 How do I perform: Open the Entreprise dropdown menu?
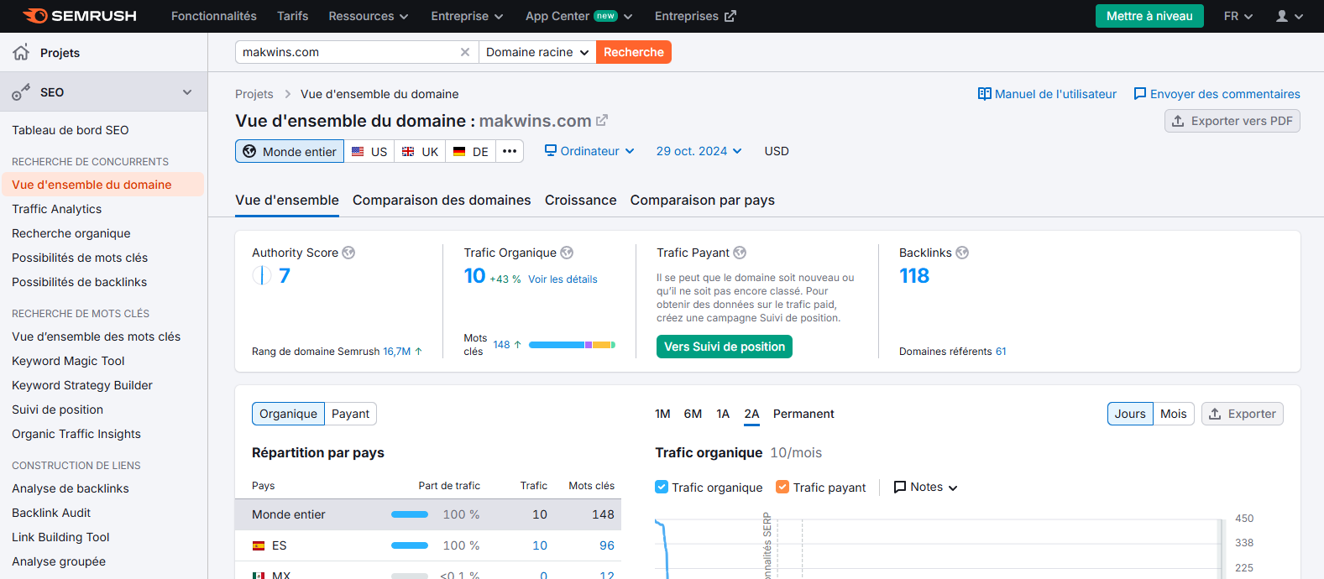(x=467, y=16)
